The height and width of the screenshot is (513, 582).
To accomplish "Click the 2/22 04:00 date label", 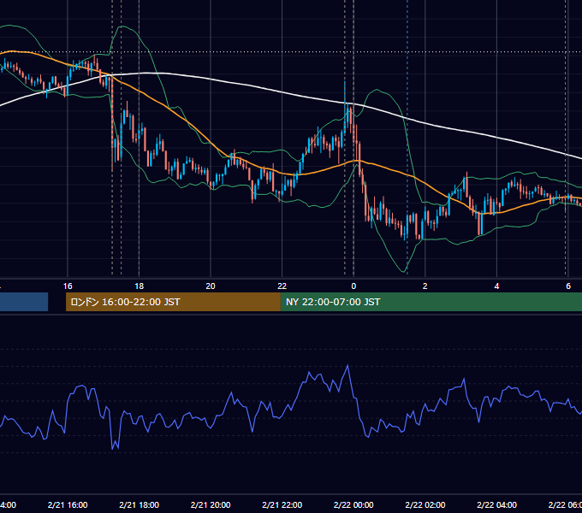I will pos(496,504).
